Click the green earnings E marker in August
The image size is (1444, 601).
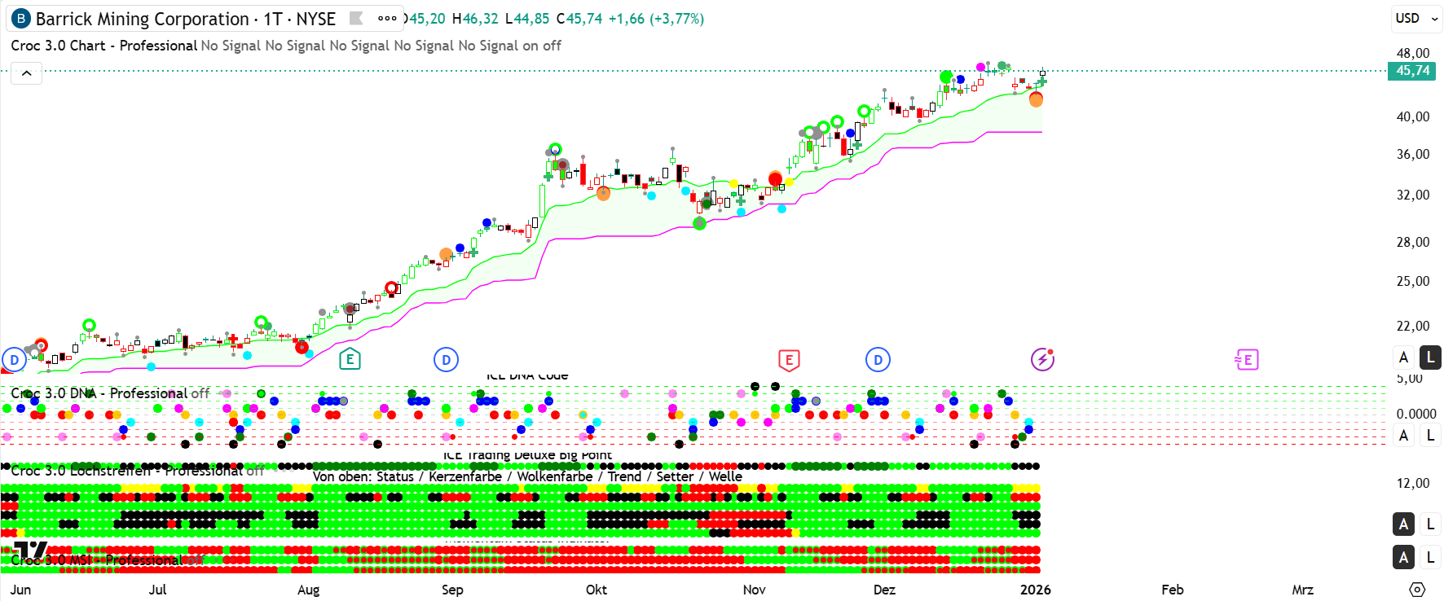tap(350, 359)
